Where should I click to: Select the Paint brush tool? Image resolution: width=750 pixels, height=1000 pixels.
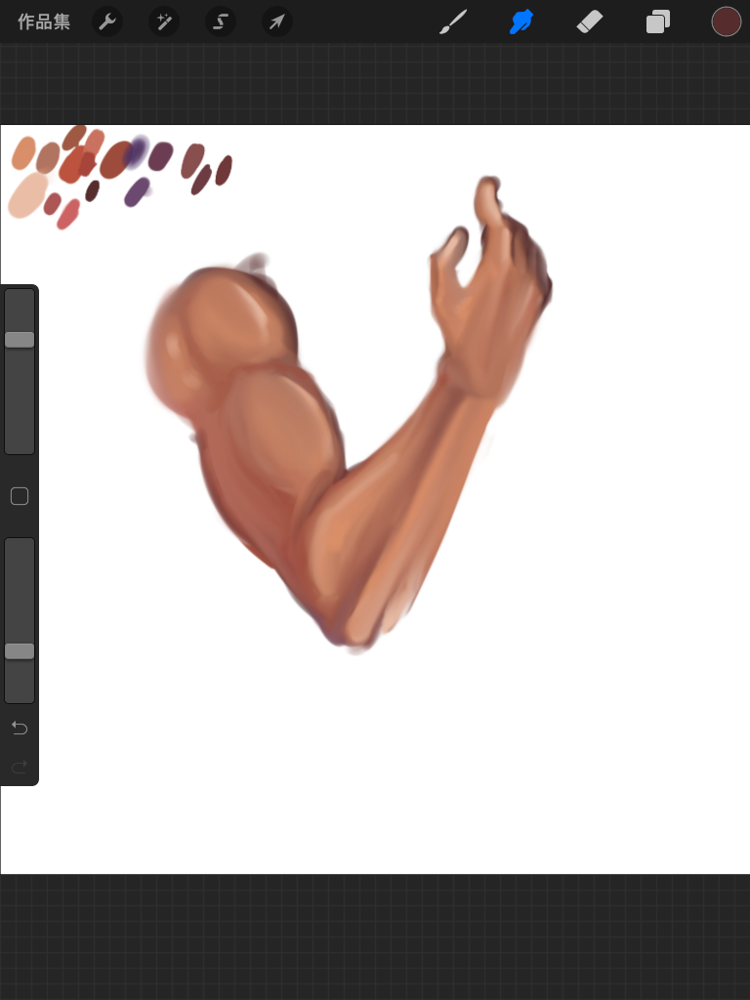point(453,21)
